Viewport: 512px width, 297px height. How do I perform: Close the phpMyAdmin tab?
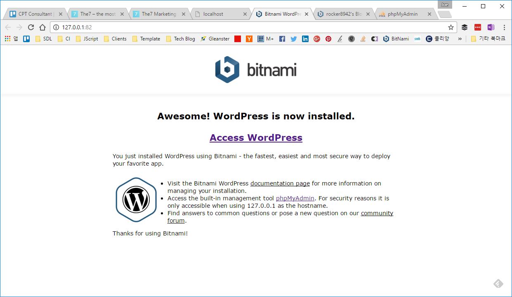[429, 14]
